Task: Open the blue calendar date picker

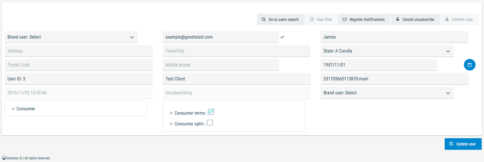Action: coord(469,65)
